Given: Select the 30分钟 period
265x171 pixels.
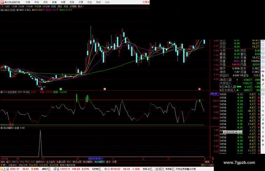Looking at the screenshot, I should click(x=38, y=6).
